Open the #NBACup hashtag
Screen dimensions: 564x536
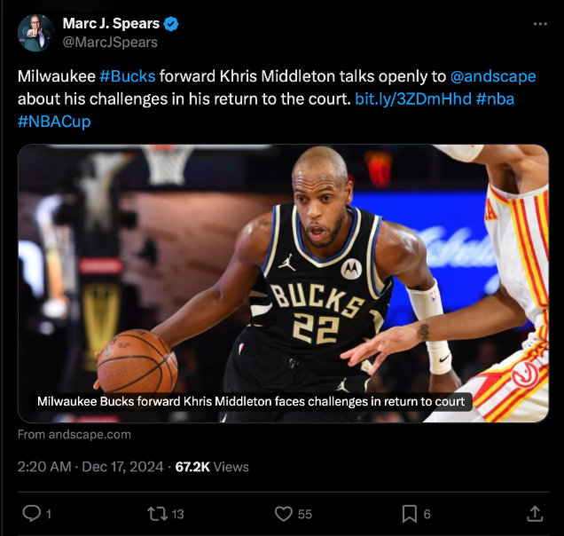pyautogui.click(x=54, y=122)
